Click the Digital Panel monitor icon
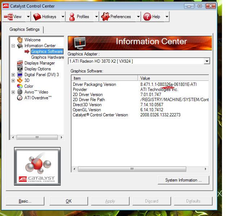 pos(20,75)
